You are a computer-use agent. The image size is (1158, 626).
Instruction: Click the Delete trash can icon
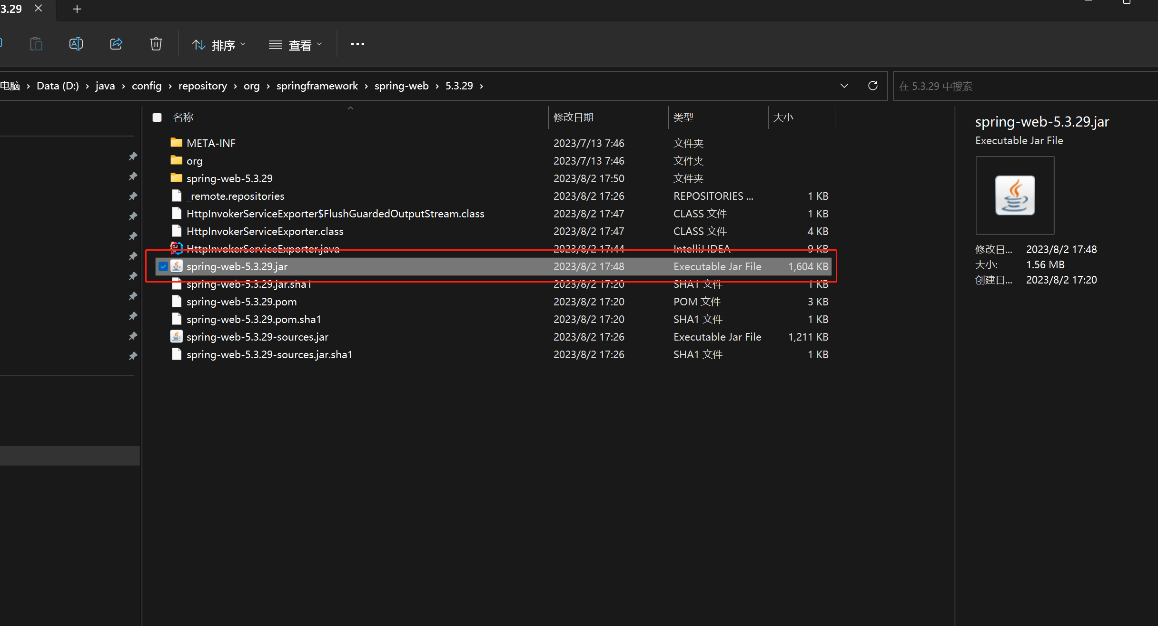tap(156, 44)
